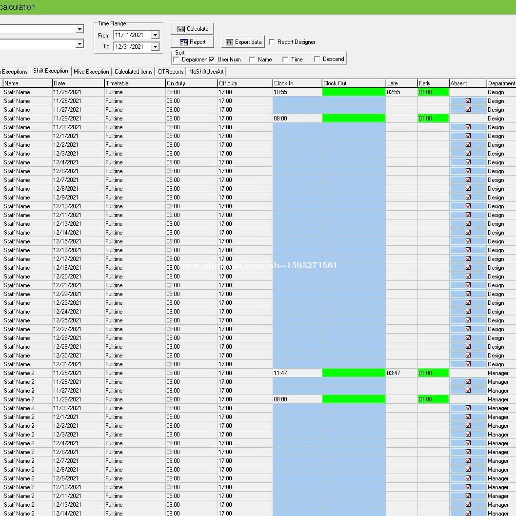This screenshot has width=516, height=516.
Task: Open the To date dropdown
Action: click(155, 47)
